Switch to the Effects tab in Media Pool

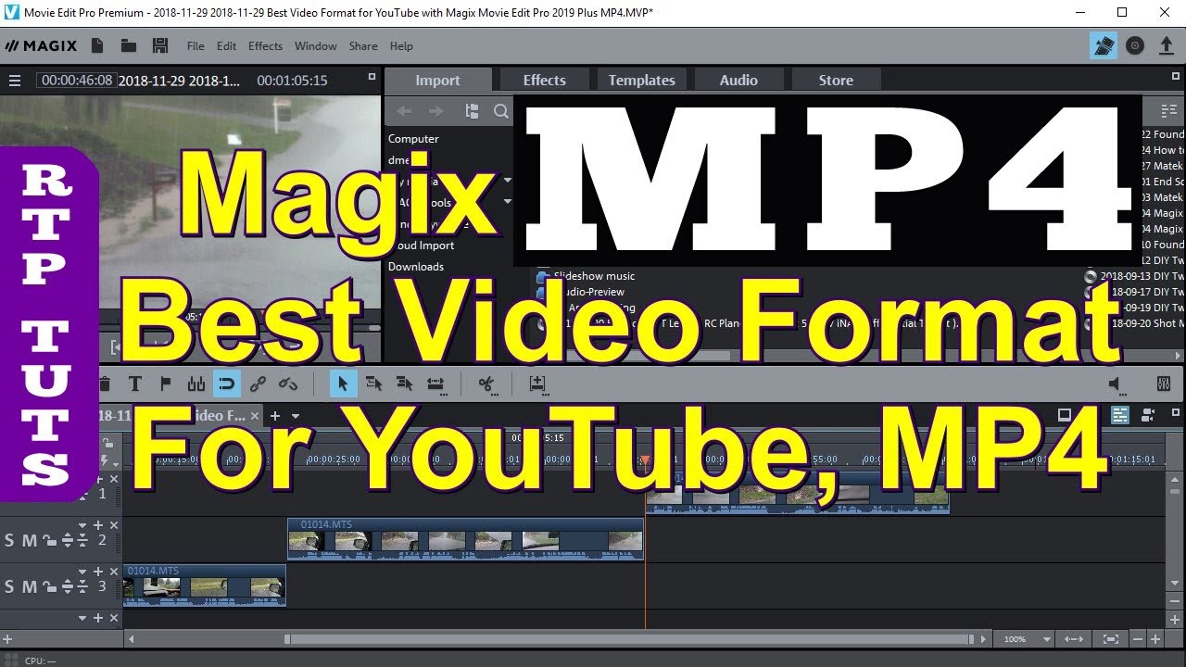click(x=544, y=81)
